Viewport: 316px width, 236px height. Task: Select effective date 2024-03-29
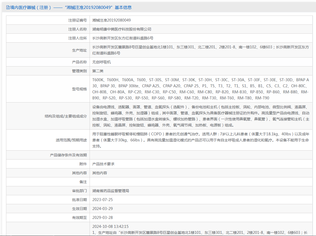pos(102,209)
